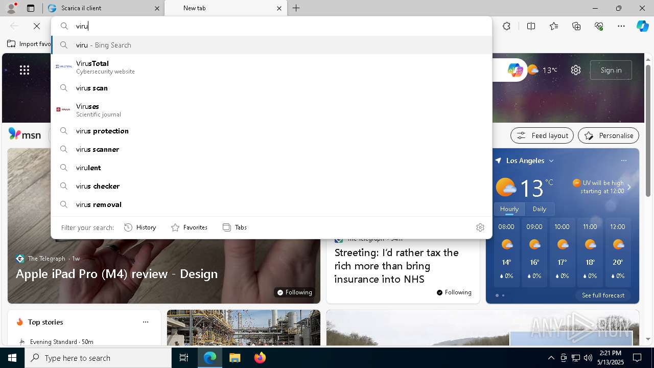Screen dimensions: 654x368
Task: Open search suggestion settings gear
Action: (480, 227)
